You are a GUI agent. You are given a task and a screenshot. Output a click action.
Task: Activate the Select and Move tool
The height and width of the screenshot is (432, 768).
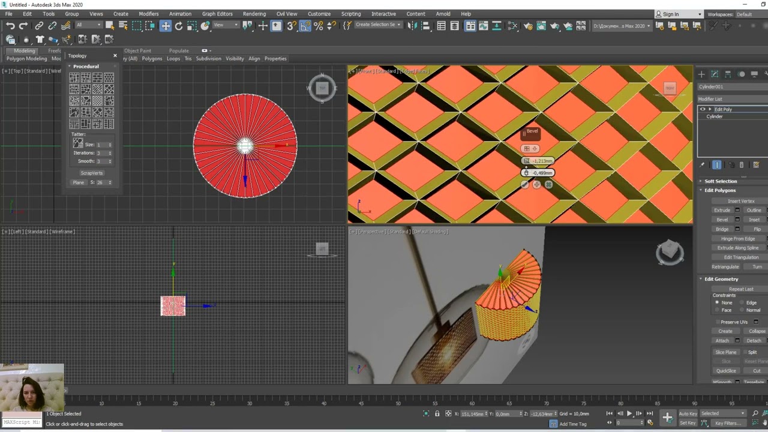pyautogui.click(x=166, y=25)
